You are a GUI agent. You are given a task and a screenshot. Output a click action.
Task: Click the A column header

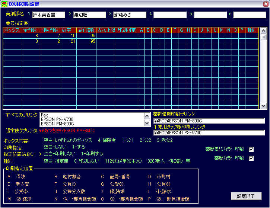click(x=142, y=30)
